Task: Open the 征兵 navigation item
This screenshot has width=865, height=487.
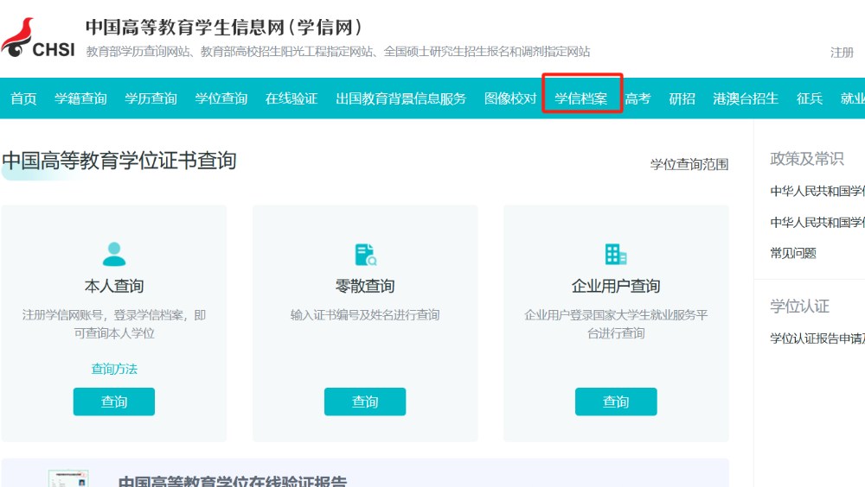Action: 810,98
